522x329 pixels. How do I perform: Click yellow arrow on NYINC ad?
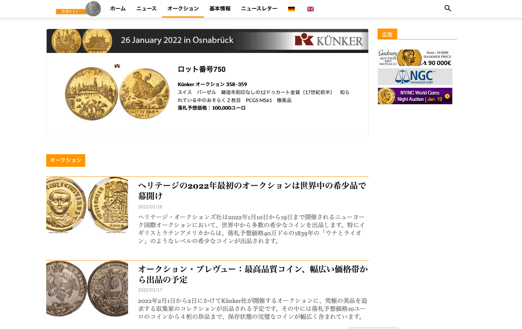[447, 96]
